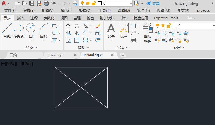This screenshot has width=215, height=125.
Task: Click the Isolate layer icon
Action: [165, 33]
